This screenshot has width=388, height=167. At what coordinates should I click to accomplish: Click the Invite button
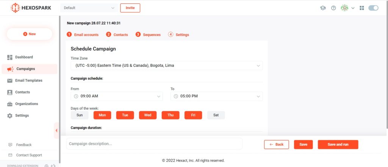coord(130,8)
